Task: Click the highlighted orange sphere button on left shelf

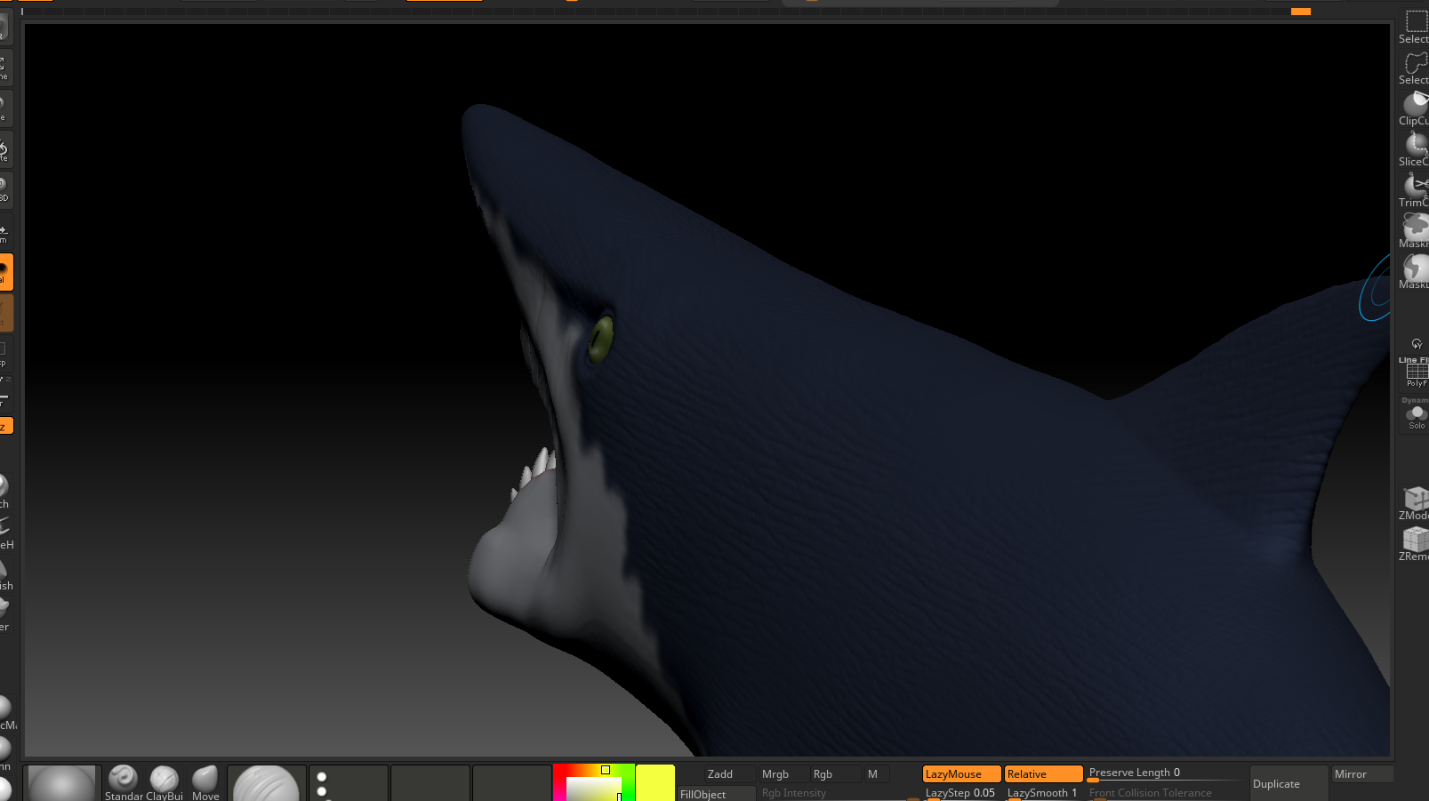Action: (x=5, y=272)
